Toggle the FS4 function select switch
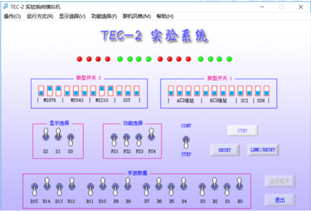This screenshot has width=311, height=211. tap(151, 135)
